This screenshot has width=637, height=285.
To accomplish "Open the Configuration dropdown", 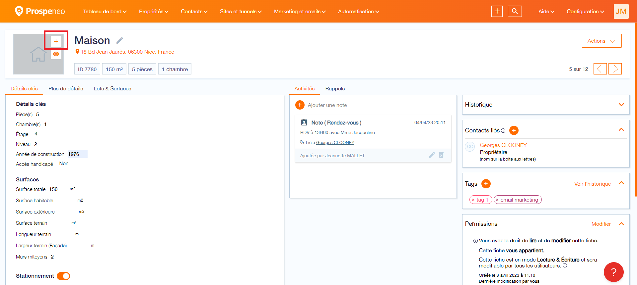I will tap(585, 11).
